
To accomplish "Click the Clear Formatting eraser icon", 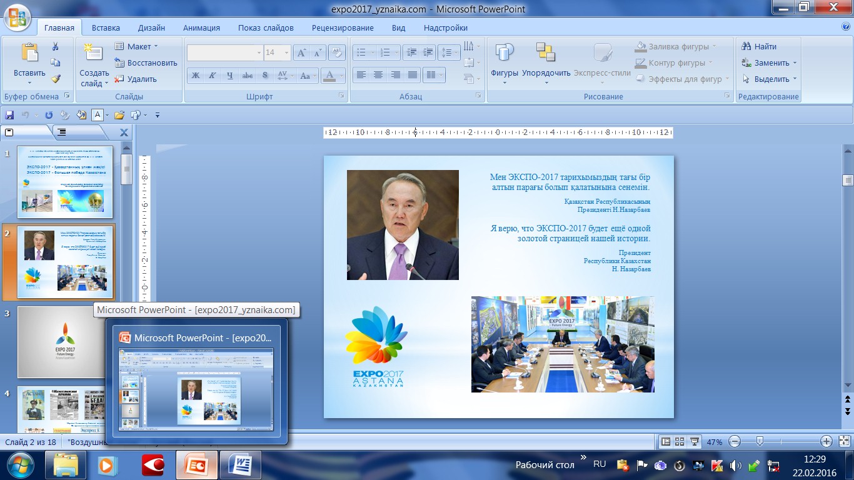I will point(336,53).
